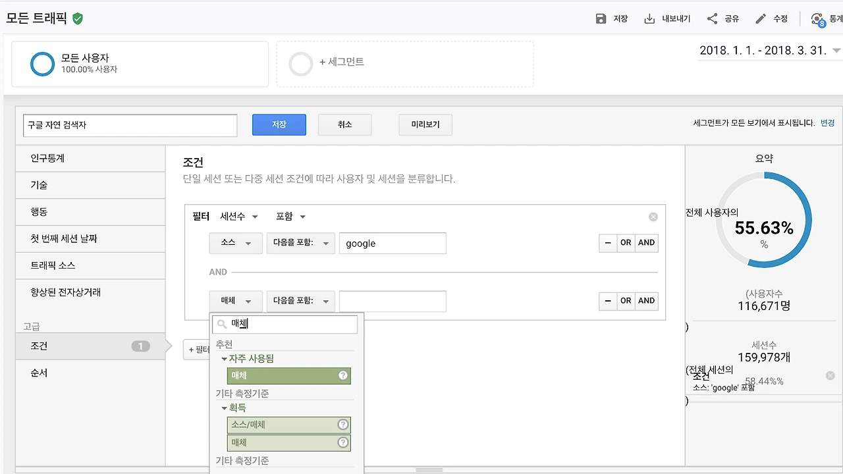
Task: Click the 모든 사용자 segment card
Action: (x=140, y=64)
